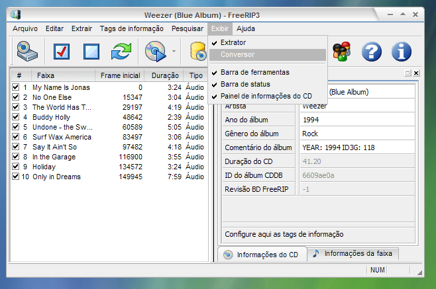This screenshot has height=289, width=436.
Task: Click the select all tracks checkmark icon
Action: click(x=62, y=52)
